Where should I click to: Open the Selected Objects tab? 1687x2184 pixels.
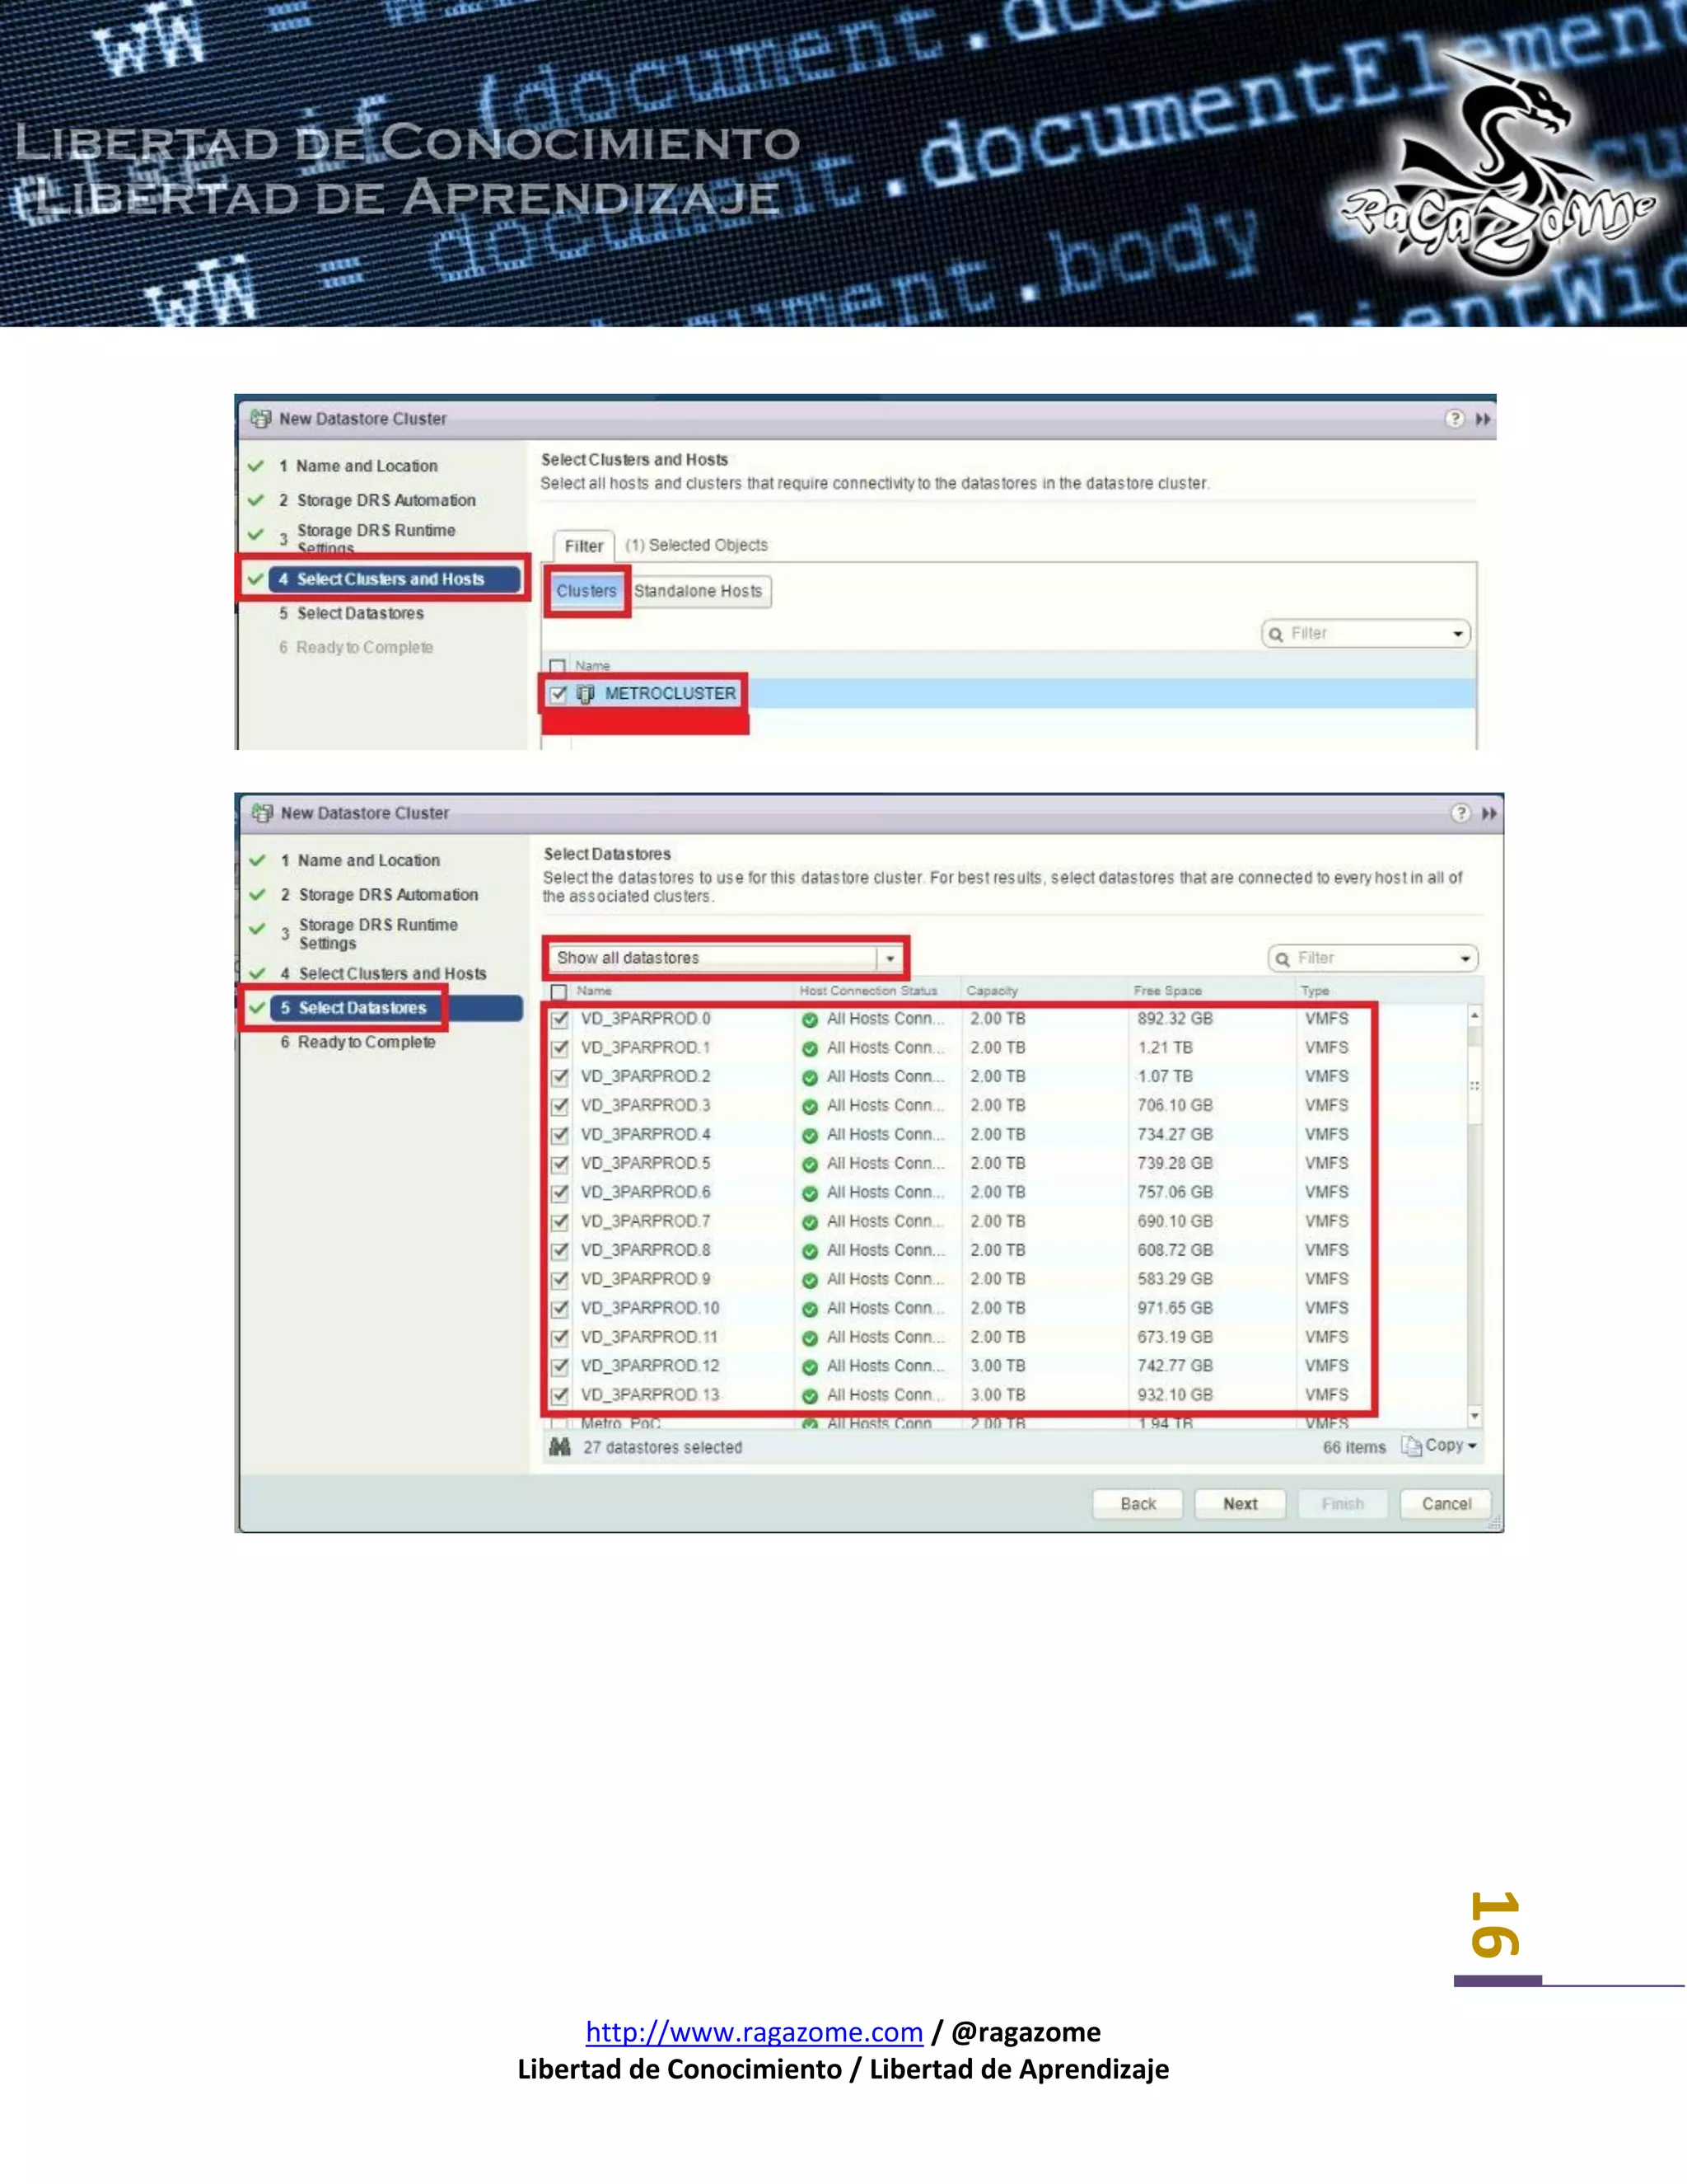pyautogui.click(x=697, y=545)
